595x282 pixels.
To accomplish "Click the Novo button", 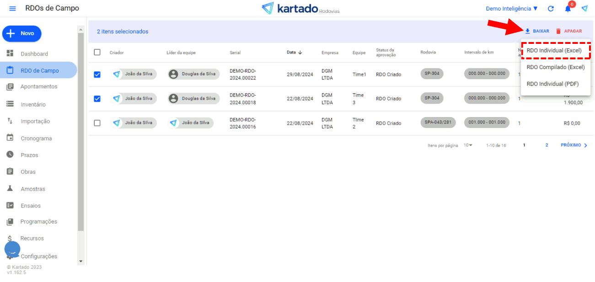I will (x=22, y=33).
